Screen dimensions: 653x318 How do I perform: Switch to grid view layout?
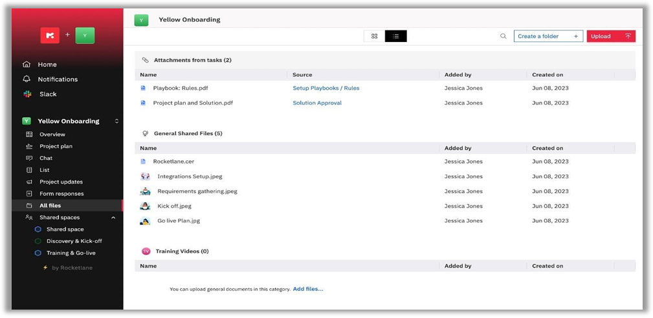[x=374, y=36]
